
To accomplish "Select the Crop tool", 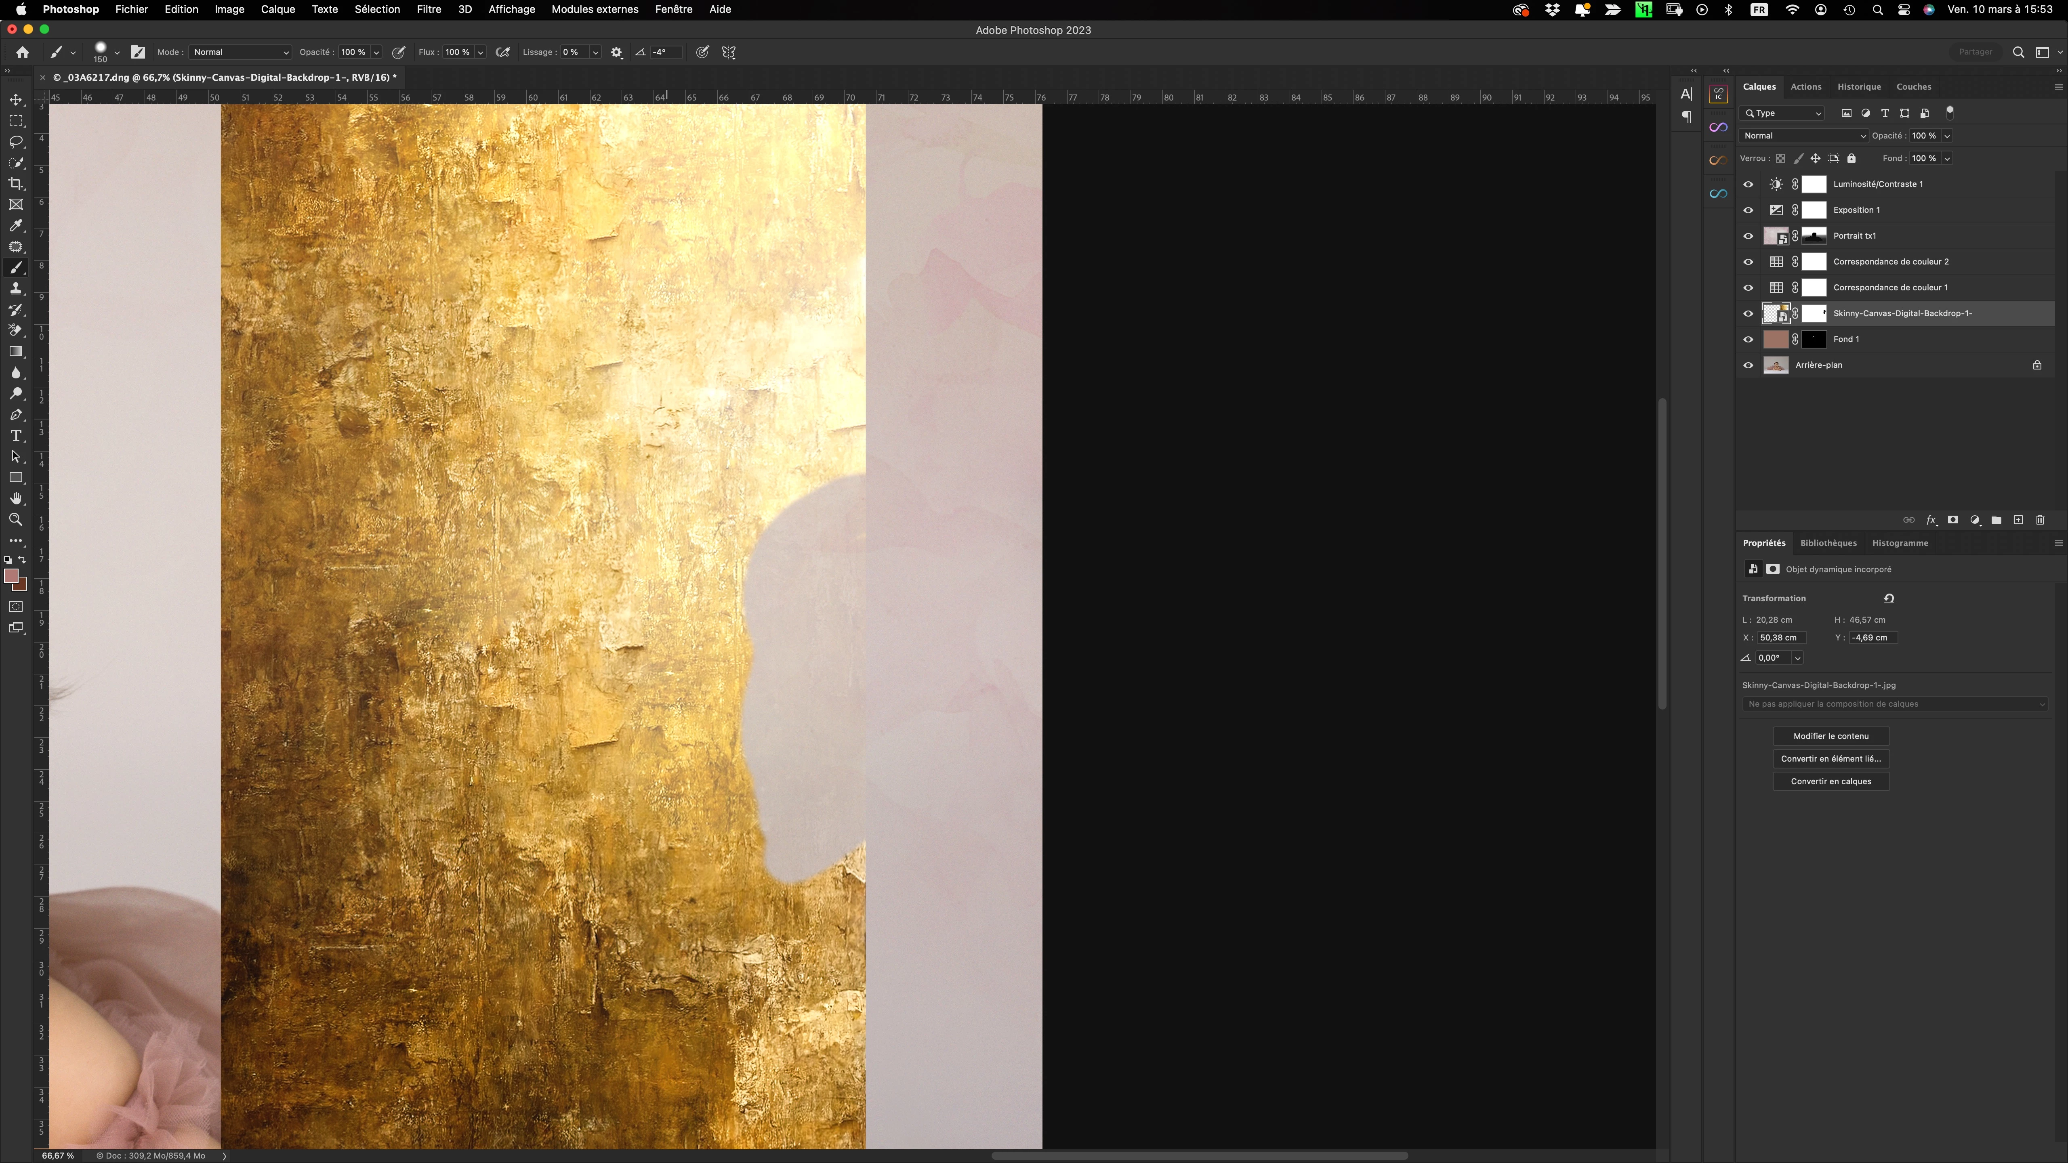I will (16, 184).
